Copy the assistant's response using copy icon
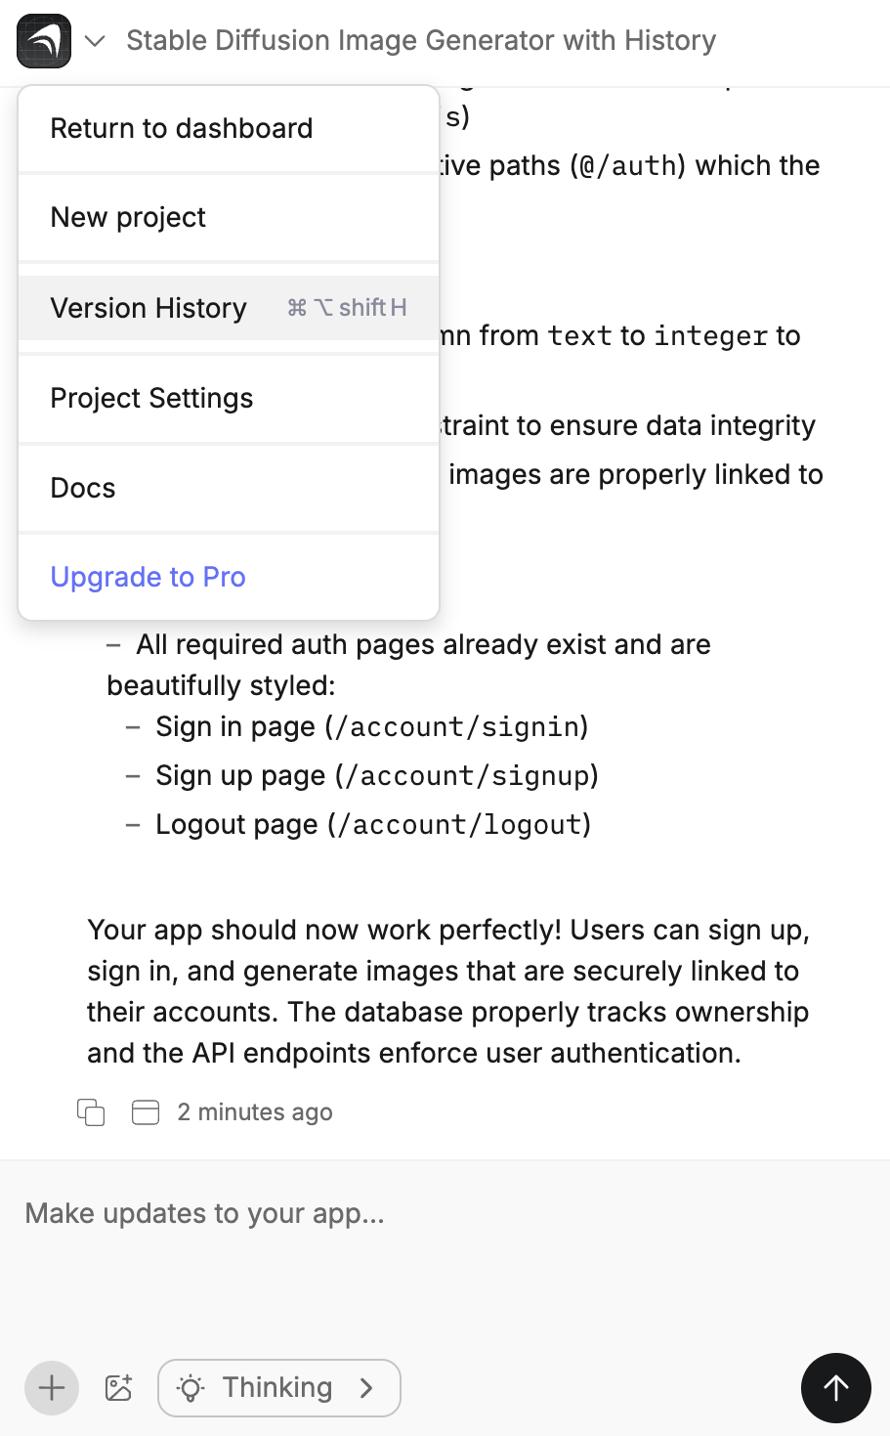 (90, 1111)
